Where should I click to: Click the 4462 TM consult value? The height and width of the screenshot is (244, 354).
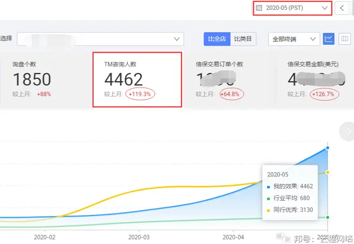124,79
